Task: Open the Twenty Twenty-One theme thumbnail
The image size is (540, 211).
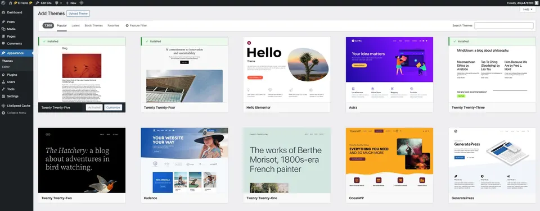Action: (287, 160)
